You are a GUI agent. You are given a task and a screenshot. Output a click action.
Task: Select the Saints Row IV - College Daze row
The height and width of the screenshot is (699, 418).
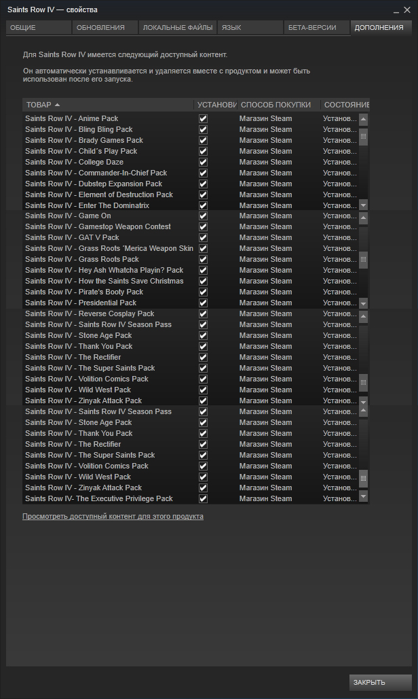coord(190,163)
